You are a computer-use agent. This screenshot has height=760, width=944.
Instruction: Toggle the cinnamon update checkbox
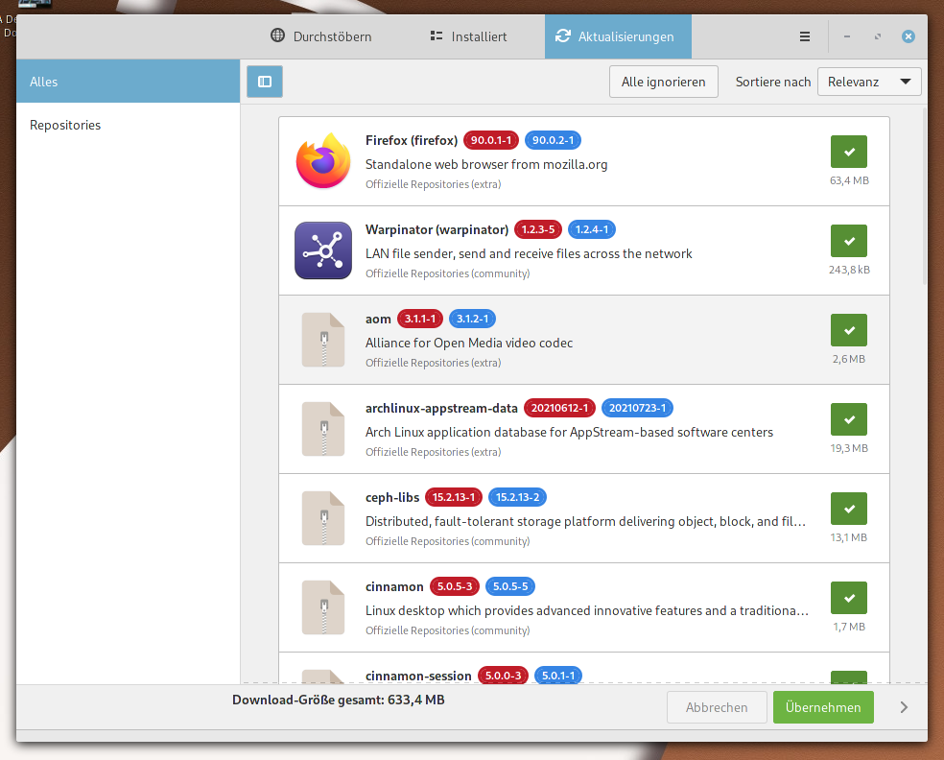(x=849, y=598)
